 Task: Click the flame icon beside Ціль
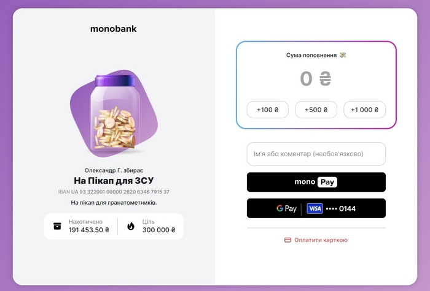(131, 226)
